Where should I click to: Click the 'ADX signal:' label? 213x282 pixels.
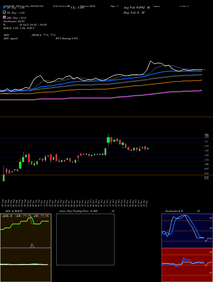11,38
